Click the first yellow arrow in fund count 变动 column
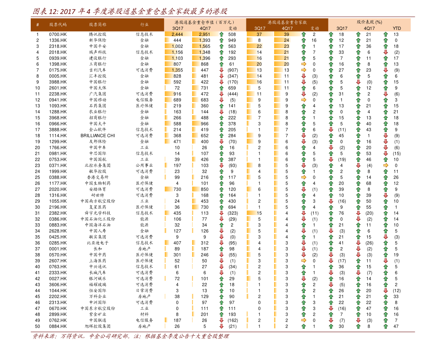446x347 pixels. coord(304,64)
